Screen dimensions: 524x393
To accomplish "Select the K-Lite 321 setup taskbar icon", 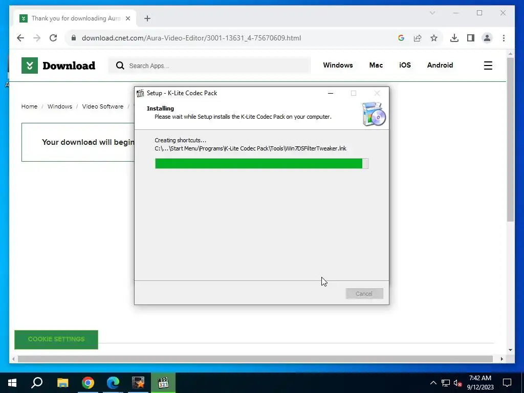I will pyautogui.click(x=163, y=383).
